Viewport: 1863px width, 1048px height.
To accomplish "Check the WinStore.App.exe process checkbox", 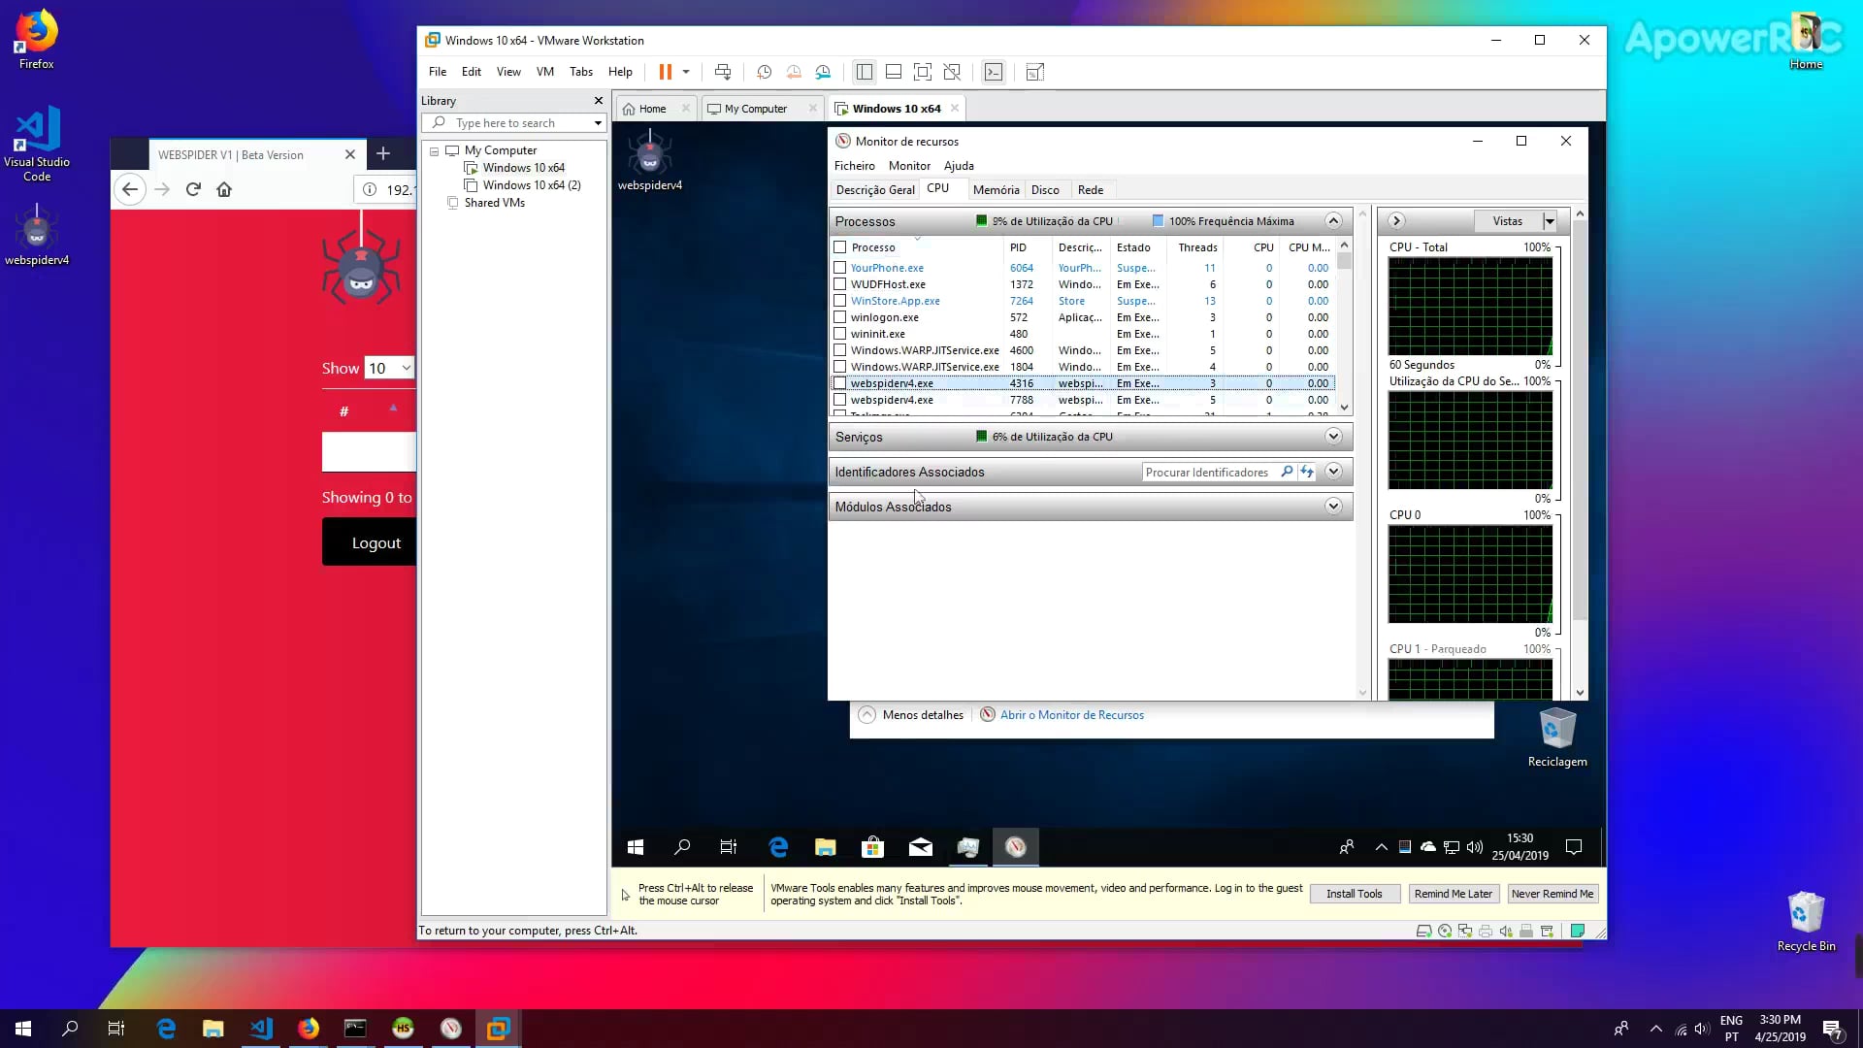I will pos(839,301).
